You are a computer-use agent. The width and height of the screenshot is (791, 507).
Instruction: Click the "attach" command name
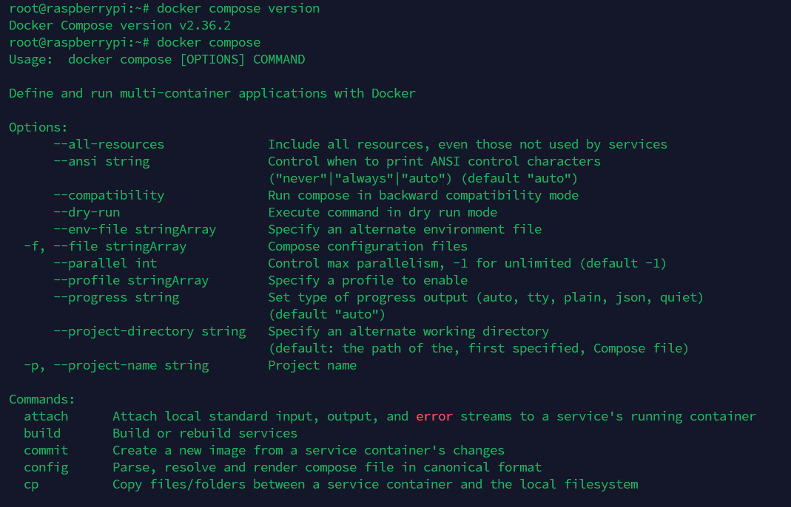click(46, 416)
